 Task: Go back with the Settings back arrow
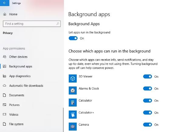pos(5,3)
